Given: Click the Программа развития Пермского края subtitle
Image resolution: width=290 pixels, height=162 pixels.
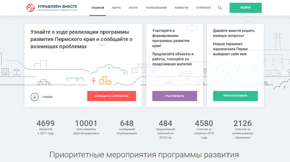Looking at the screenshot, I should coord(57,10).
